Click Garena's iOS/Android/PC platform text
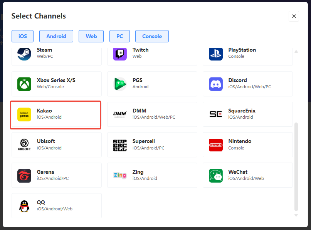311x230 pixels. point(53,178)
